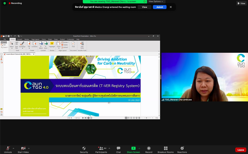Select the Edit tool in Nitro ribbon
Image resolution: width=248 pixels, height=154 pixels.
(x=3, y=45)
